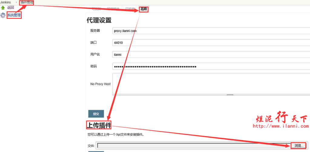Click the 端口 port field showing 44010
This screenshot has height=152, width=310.
point(211,43)
